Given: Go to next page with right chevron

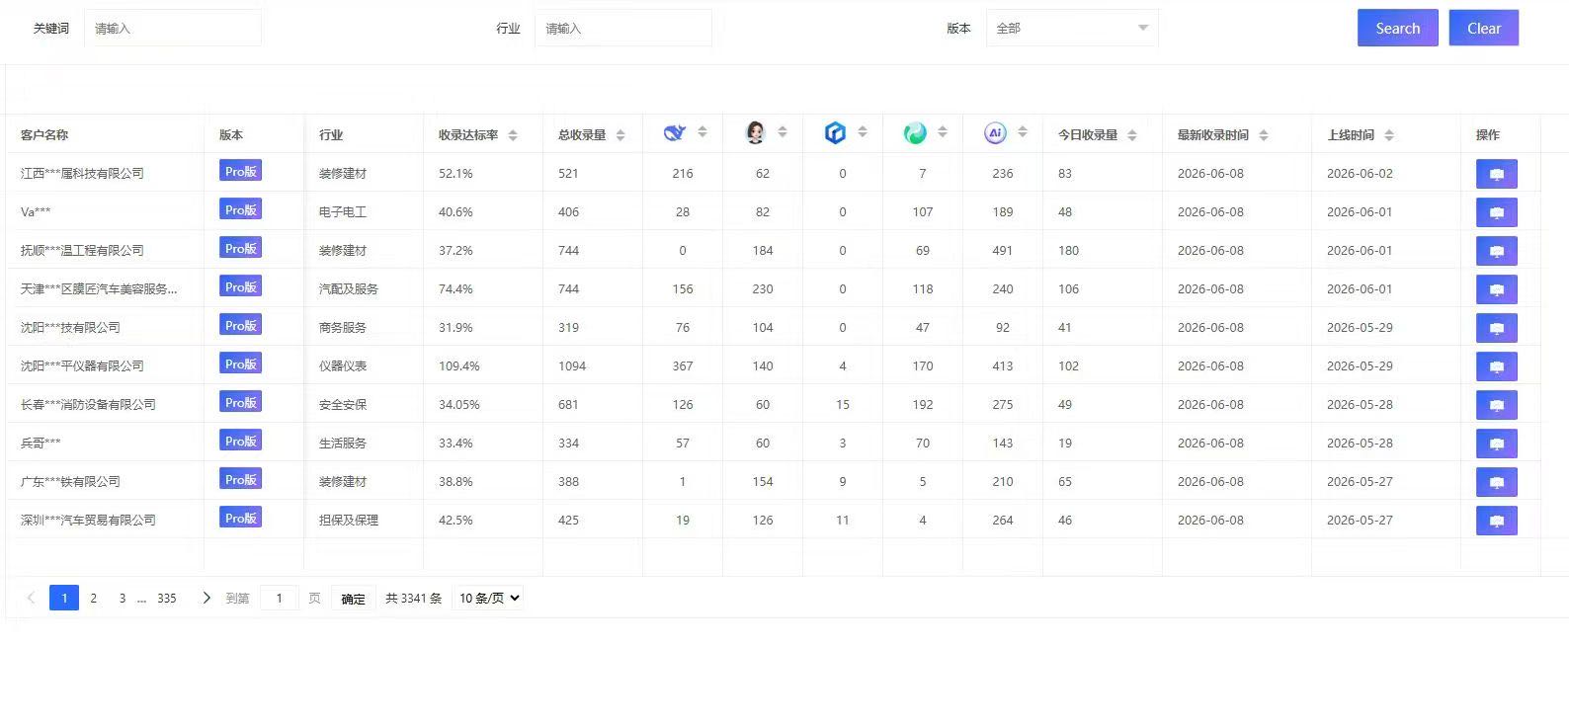Looking at the screenshot, I should [x=206, y=598].
